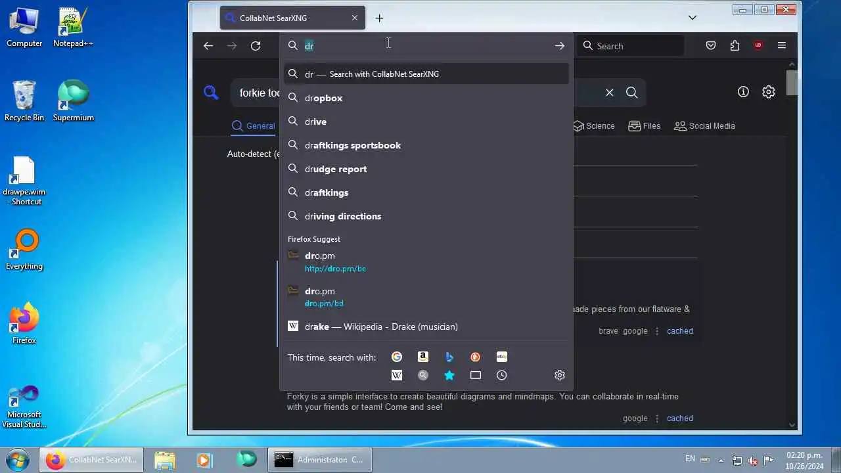Viewport: 841px width, 473px height.
Task: Open SearXNG info (about) icon
Action: pyautogui.click(x=743, y=92)
